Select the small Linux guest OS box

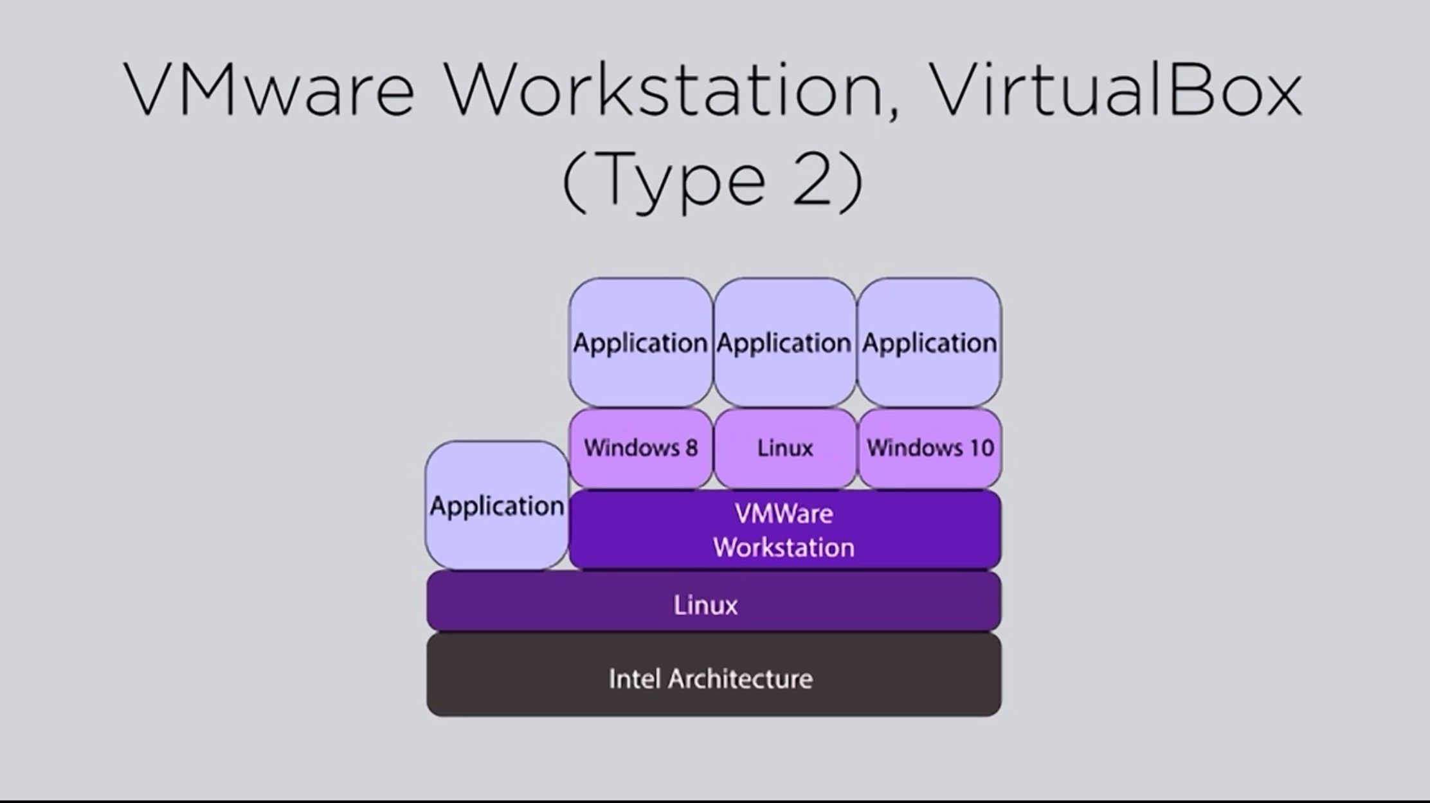click(x=784, y=448)
